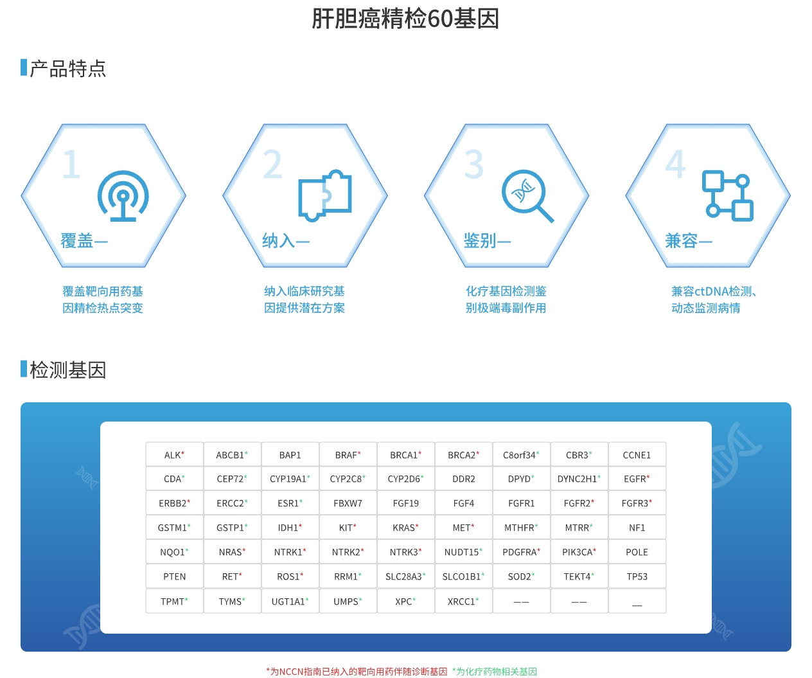812x678 pixels.
Task: Click the ALK gene cell
Action: tap(174, 455)
